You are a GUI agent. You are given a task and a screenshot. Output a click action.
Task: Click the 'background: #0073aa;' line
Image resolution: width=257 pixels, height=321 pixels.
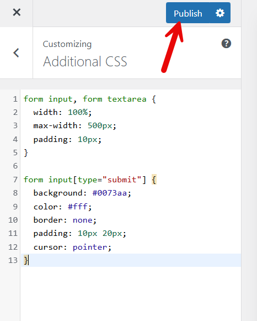[x=82, y=193]
